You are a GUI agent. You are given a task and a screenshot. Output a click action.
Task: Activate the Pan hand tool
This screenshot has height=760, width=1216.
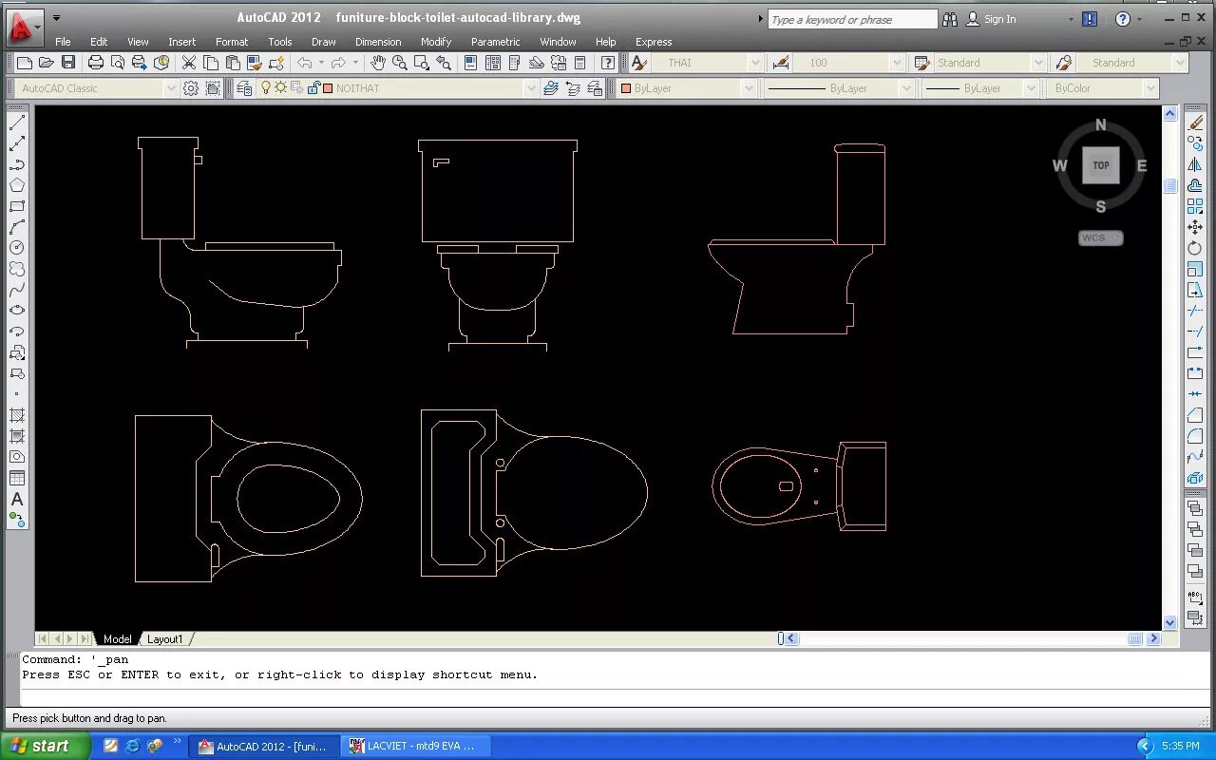click(378, 63)
